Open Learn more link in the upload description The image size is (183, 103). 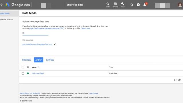[x=85, y=28]
